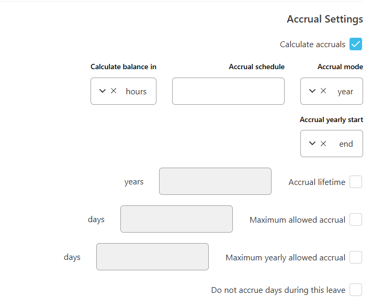Select the Maximum yearly accrual days field
This screenshot has width=372, height=307.
[152, 257]
